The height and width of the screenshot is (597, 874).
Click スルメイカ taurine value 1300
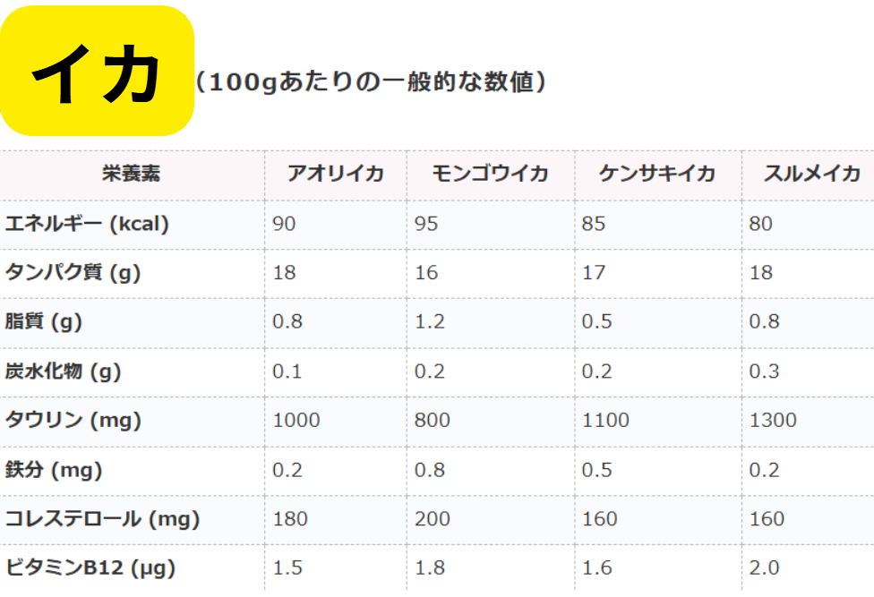[x=773, y=420]
